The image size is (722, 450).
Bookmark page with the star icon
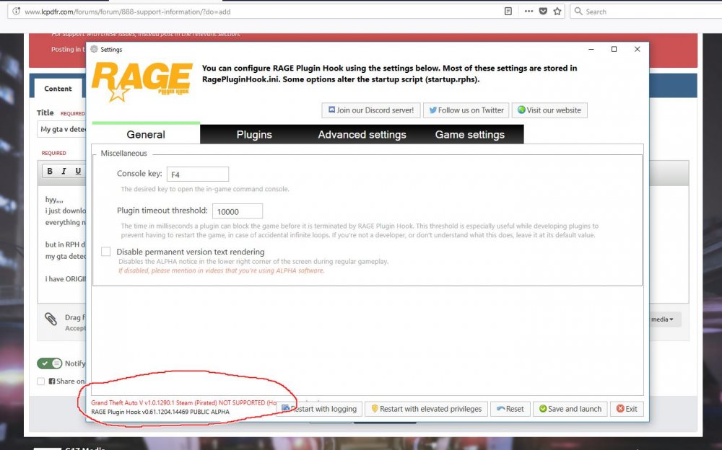click(557, 12)
